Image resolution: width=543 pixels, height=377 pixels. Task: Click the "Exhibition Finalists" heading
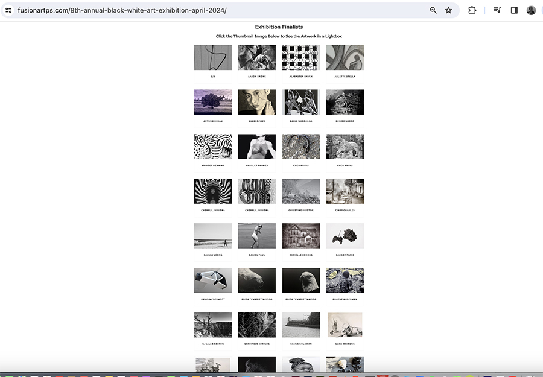tap(279, 27)
